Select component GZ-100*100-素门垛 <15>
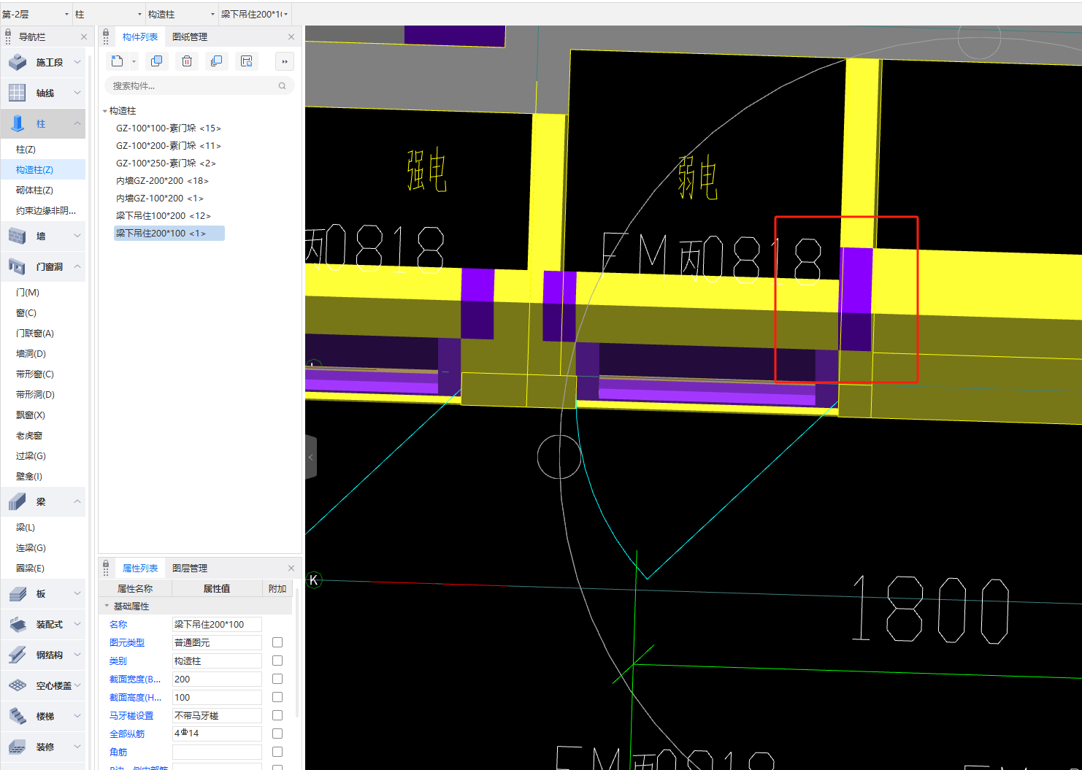This screenshot has height=770, width=1082. click(169, 128)
